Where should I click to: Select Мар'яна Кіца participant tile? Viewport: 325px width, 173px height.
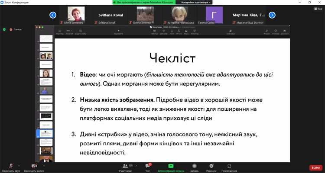(249, 15)
